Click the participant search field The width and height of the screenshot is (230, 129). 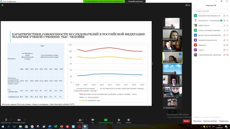(x=211, y=11)
